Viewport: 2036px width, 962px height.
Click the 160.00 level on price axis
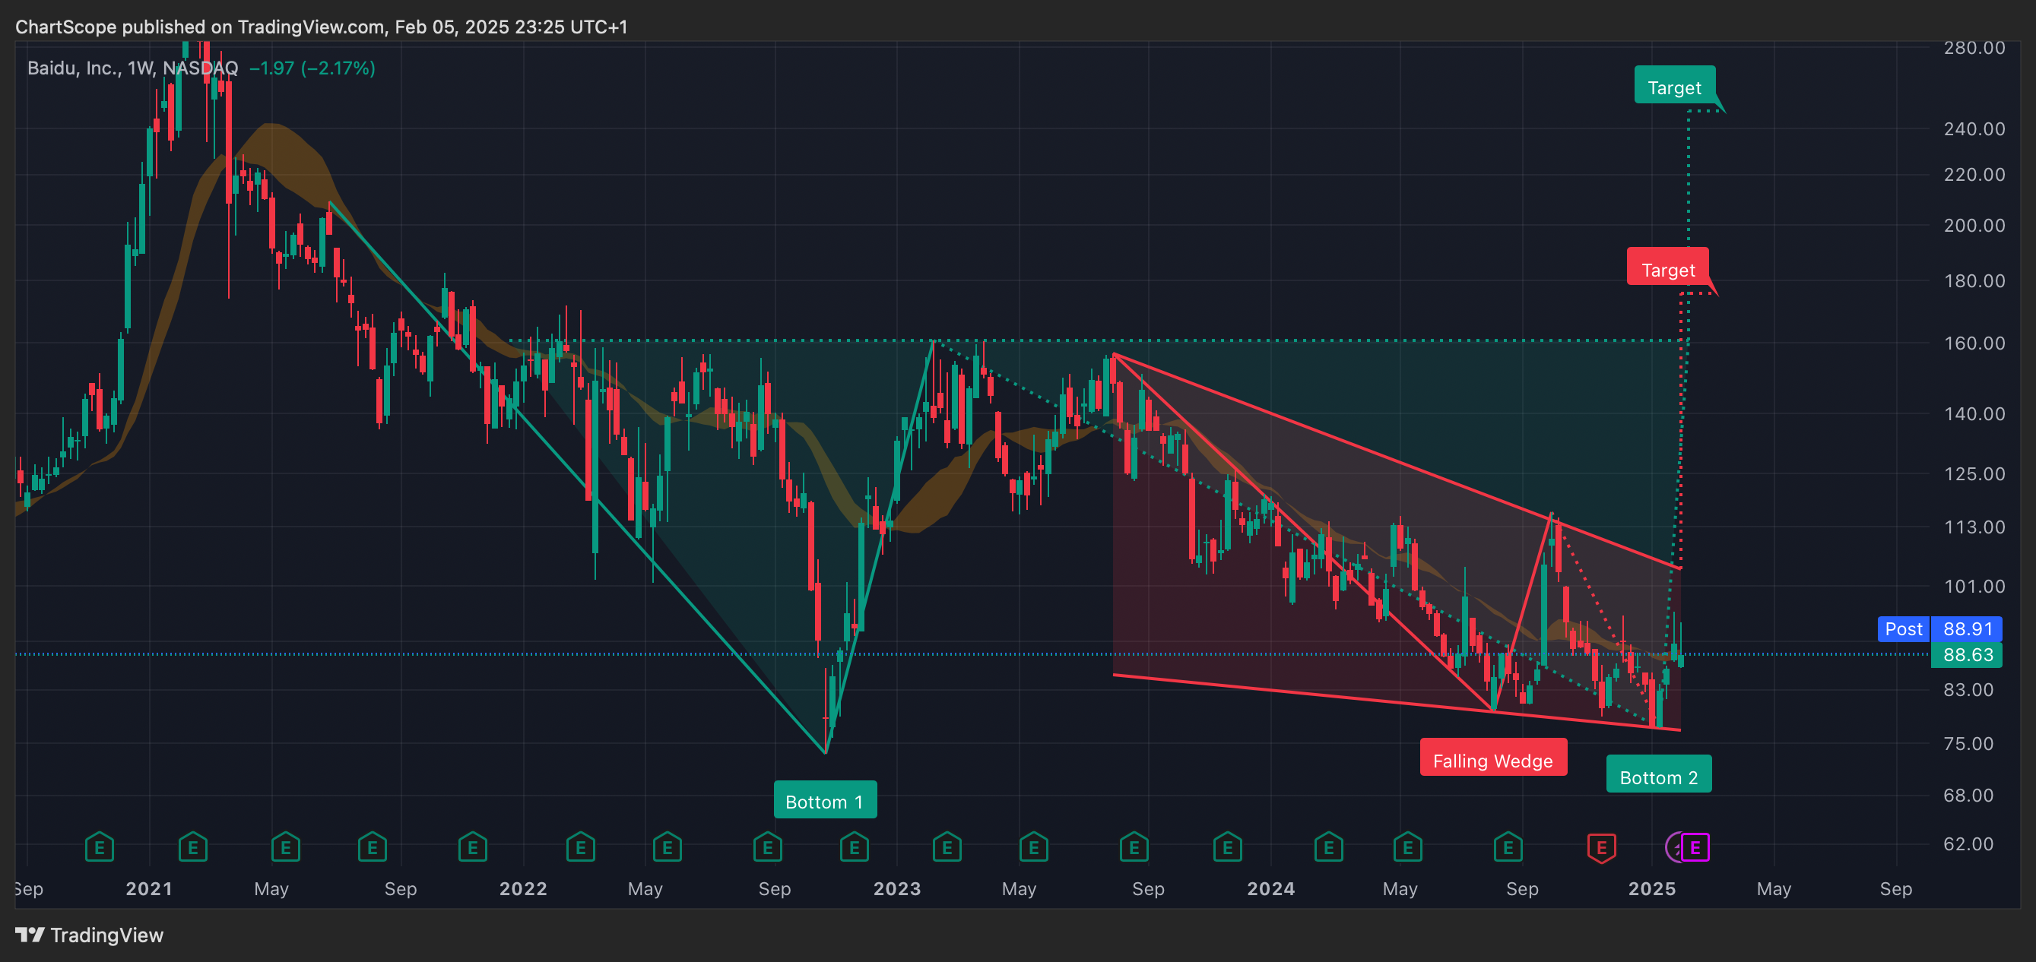[x=1974, y=343]
